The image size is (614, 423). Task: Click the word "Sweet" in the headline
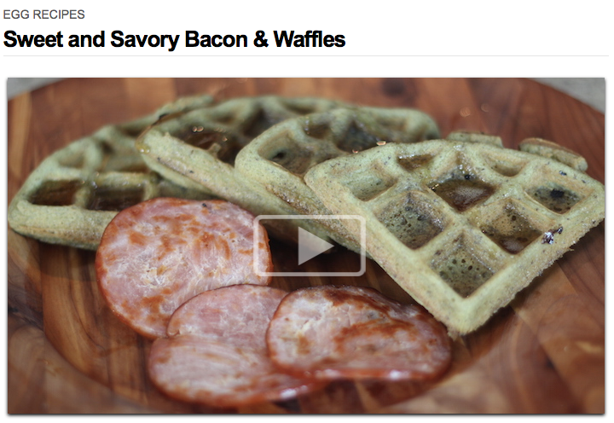33,39
